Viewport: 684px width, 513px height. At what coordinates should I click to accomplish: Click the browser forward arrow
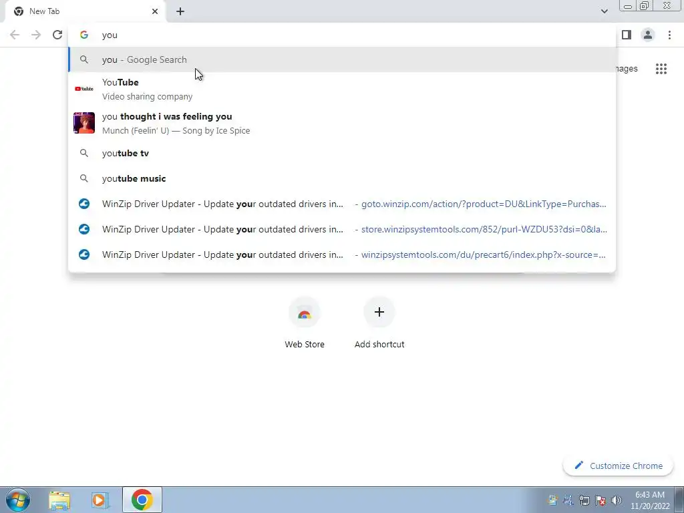[x=36, y=35]
